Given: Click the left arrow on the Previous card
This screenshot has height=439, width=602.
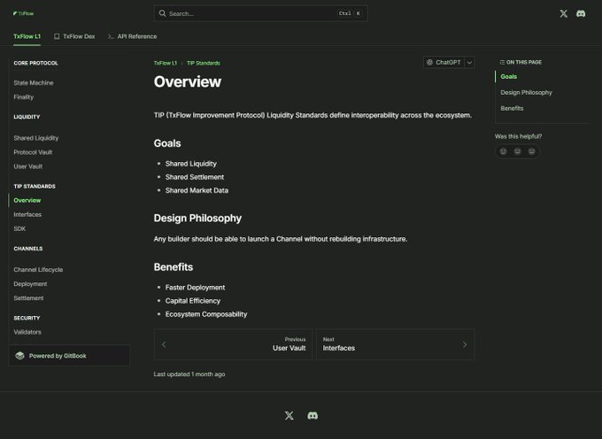Looking at the screenshot, I should [164, 344].
